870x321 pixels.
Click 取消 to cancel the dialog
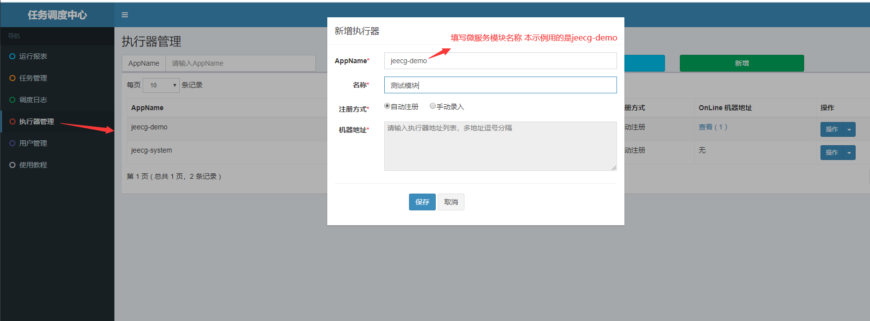(x=451, y=202)
